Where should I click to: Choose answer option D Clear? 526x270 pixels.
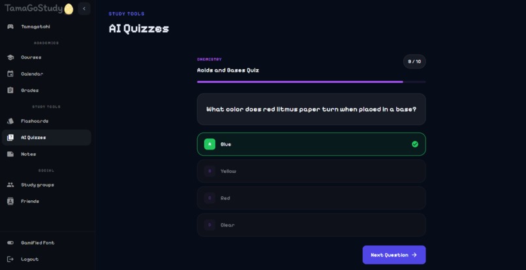pyautogui.click(x=311, y=225)
